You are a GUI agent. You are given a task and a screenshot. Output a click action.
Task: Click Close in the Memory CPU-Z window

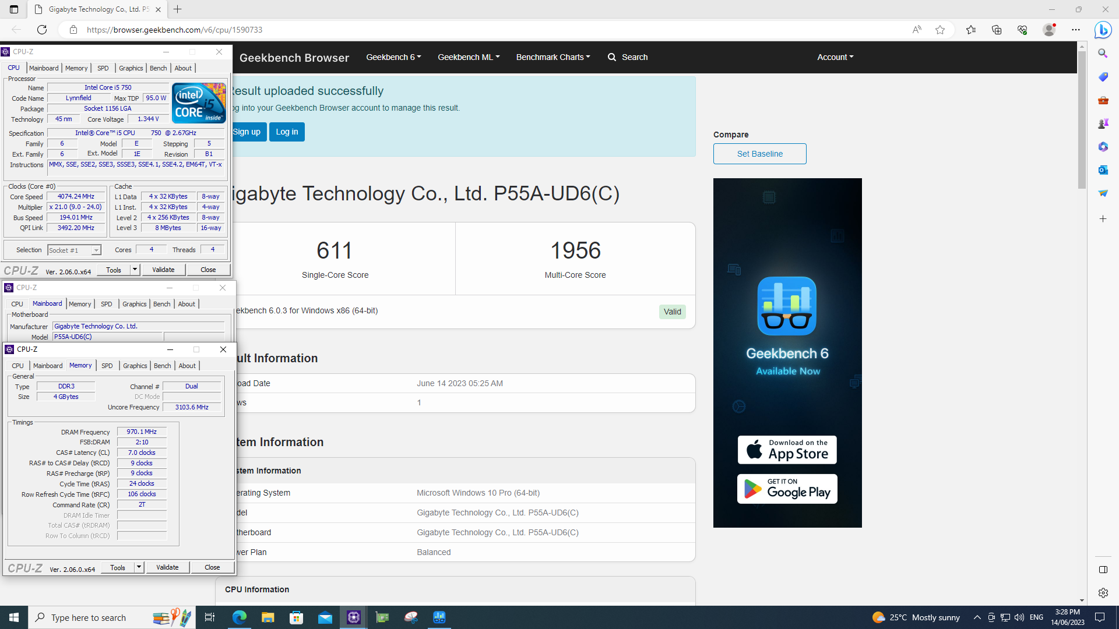(212, 567)
